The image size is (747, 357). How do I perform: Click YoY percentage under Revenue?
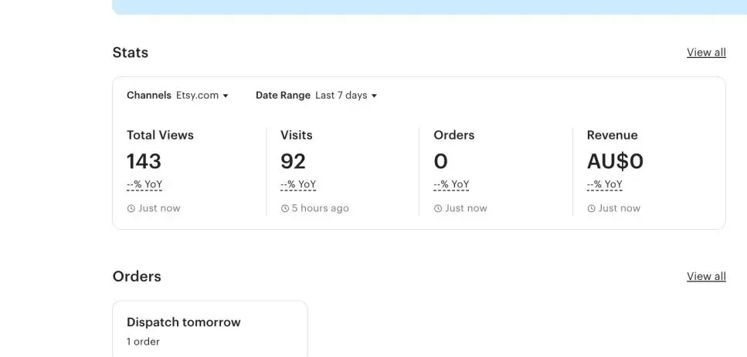tap(605, 185)
